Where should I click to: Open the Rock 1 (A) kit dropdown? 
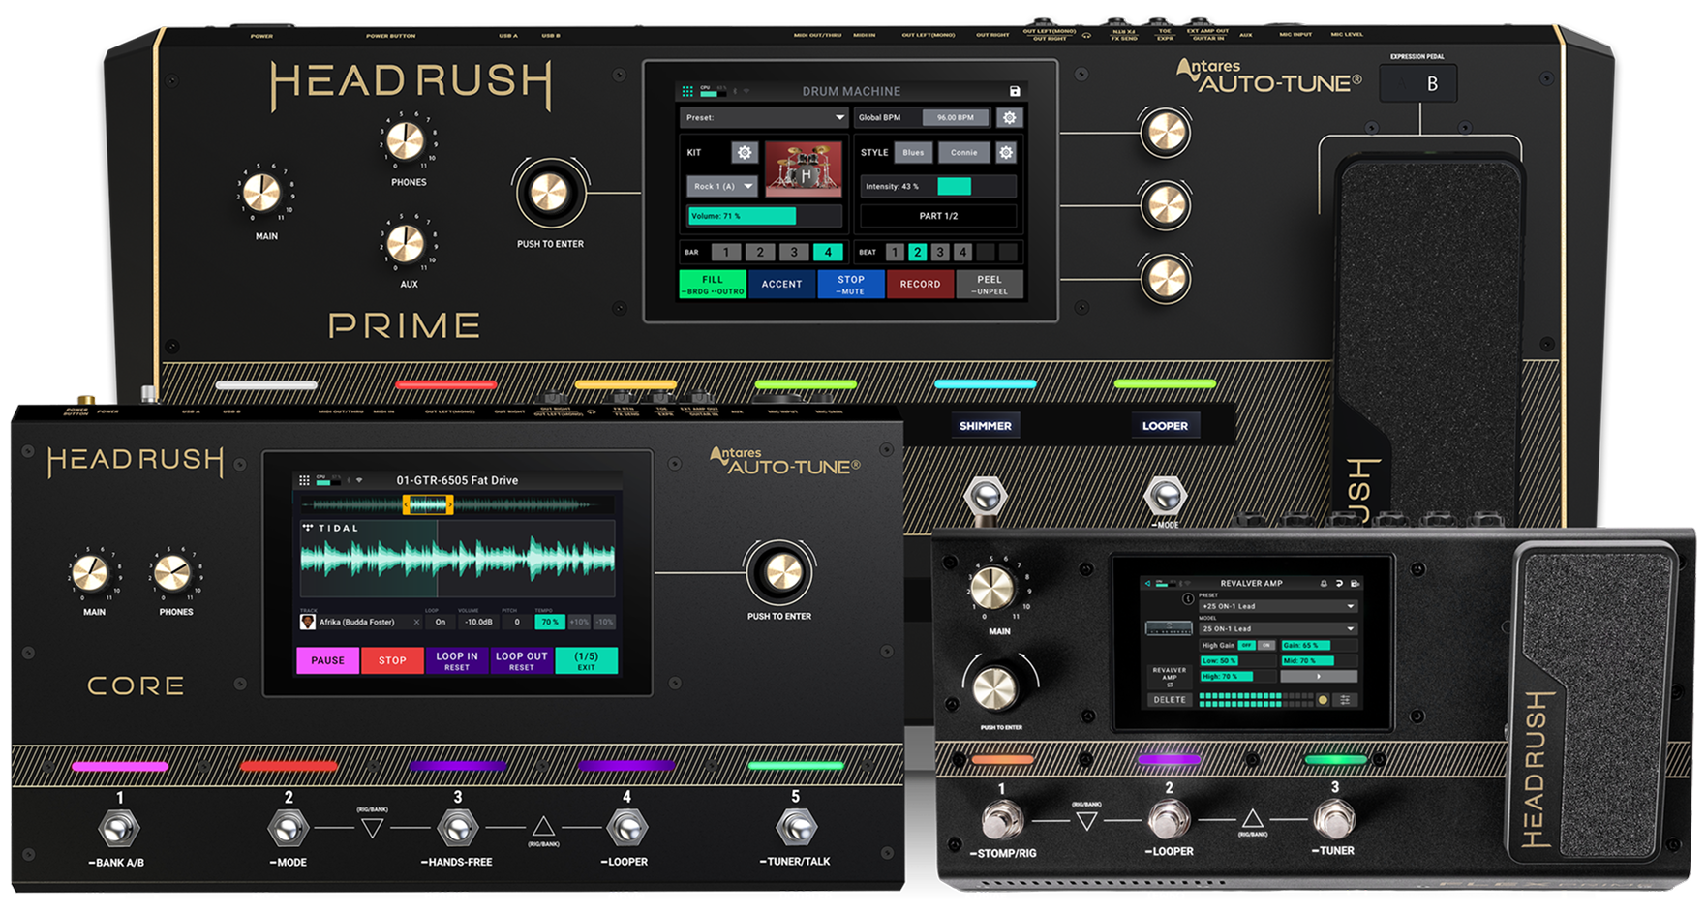pos(722,186)
